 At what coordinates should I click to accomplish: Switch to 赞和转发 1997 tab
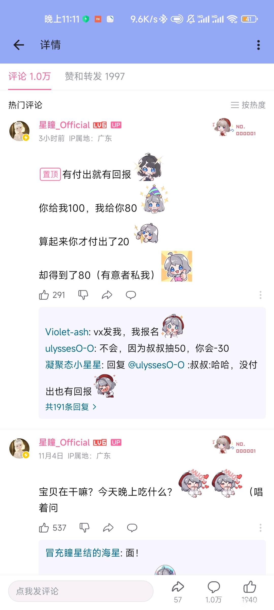[x=95, y=76]
